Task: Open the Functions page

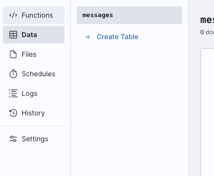Action: click(x=33, y=15)
